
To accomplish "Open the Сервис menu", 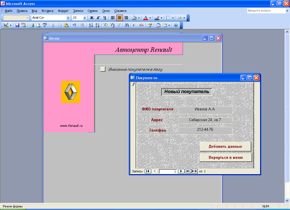I will [x=93, y=11].
